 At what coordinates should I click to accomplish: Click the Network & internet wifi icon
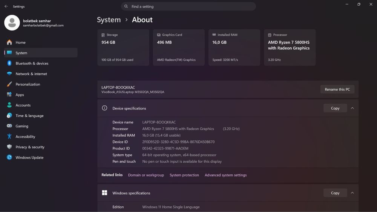coord(9,74)
